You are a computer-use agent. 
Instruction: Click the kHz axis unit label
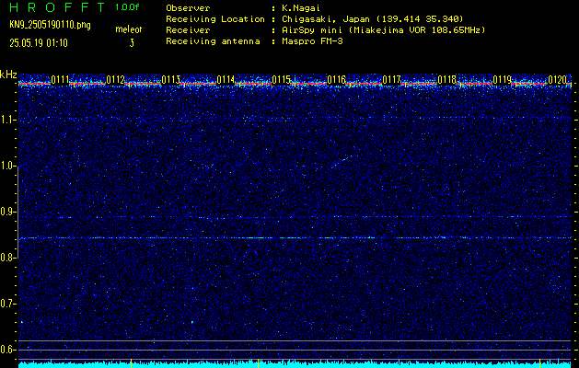[8, 75]
